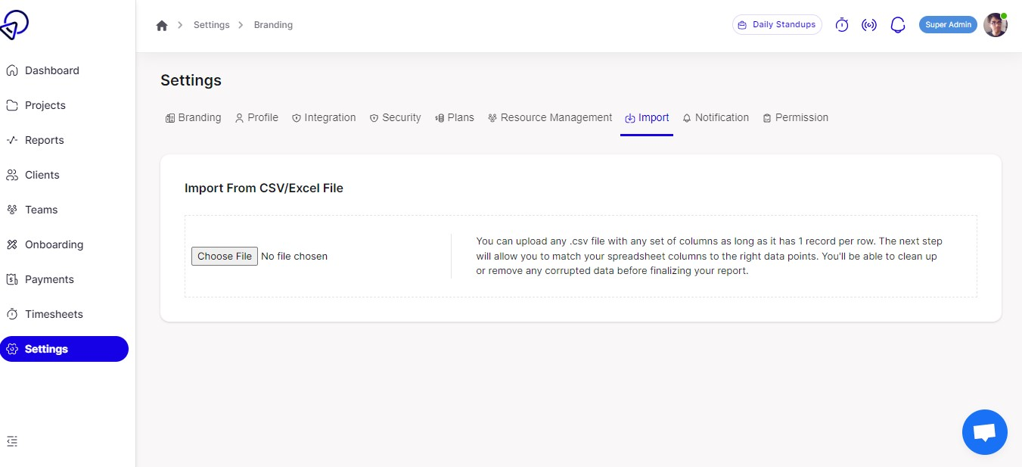This screenshot has width=1022, height=467.
Task: Open the Payments section from the sidebar
Action: (49, 279)
